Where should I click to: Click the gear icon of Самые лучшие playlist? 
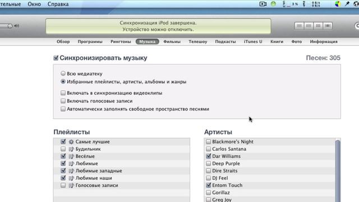pyautogui.click(x=71, y=142)
